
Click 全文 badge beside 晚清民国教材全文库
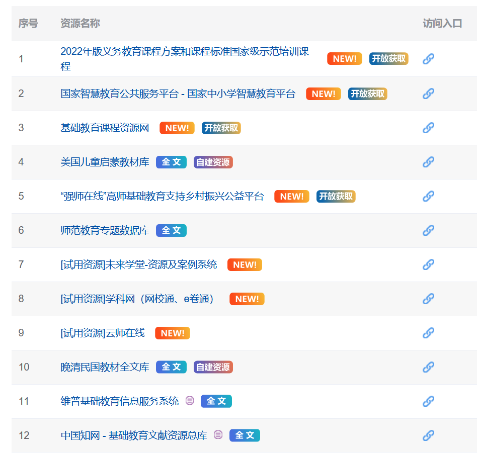[171, 367]
